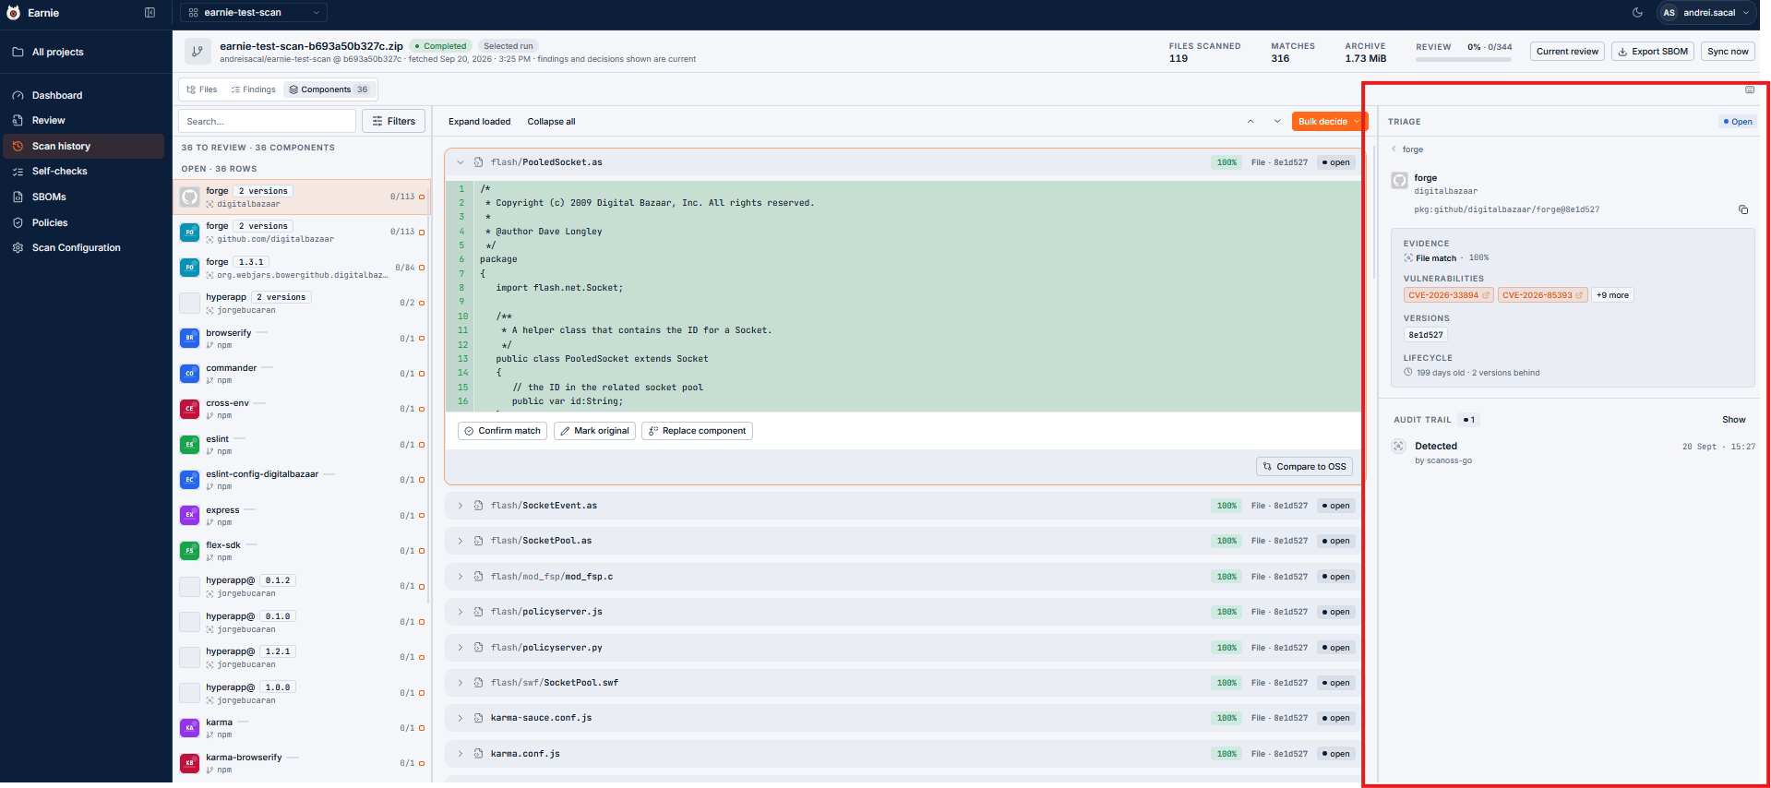Click Current review button
1771x788 pixels.
[1567, 52]
